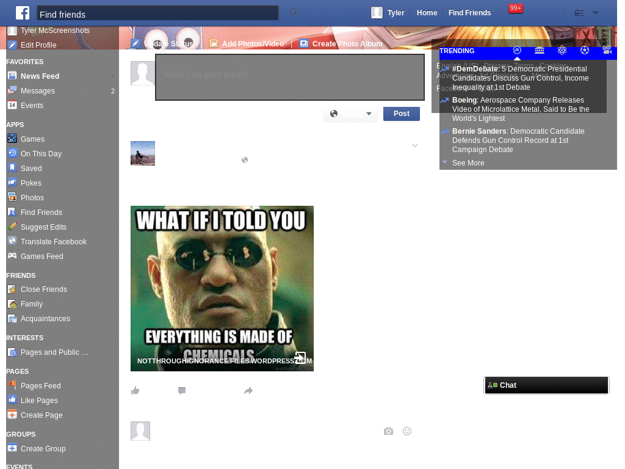The width and height of the screenshot is (625, 469).
Task: Click the post's public globe icon
Action: (x=245, y=160)
